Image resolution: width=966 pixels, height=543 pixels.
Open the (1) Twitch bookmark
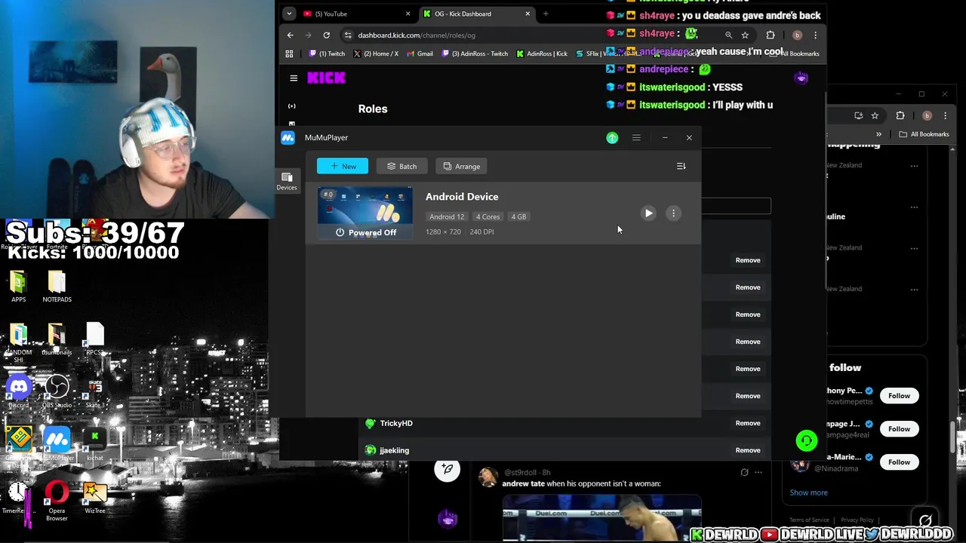click(327, 54)
